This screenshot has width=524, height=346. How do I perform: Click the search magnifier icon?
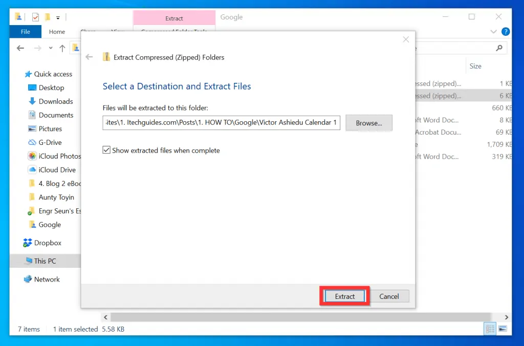coord(499,48)
